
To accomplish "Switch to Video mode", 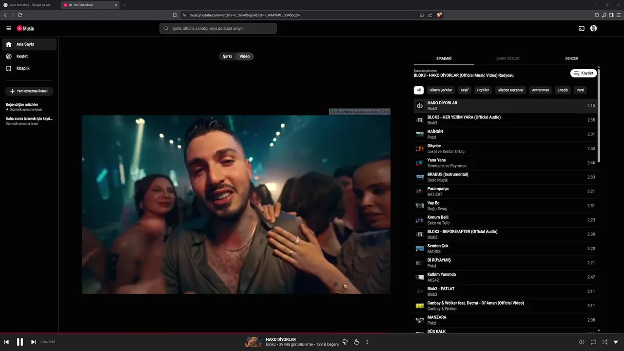I will click(x=245, y=57).
